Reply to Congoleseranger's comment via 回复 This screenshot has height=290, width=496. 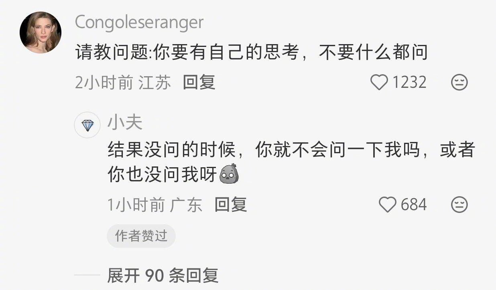[x=199, y=82]
